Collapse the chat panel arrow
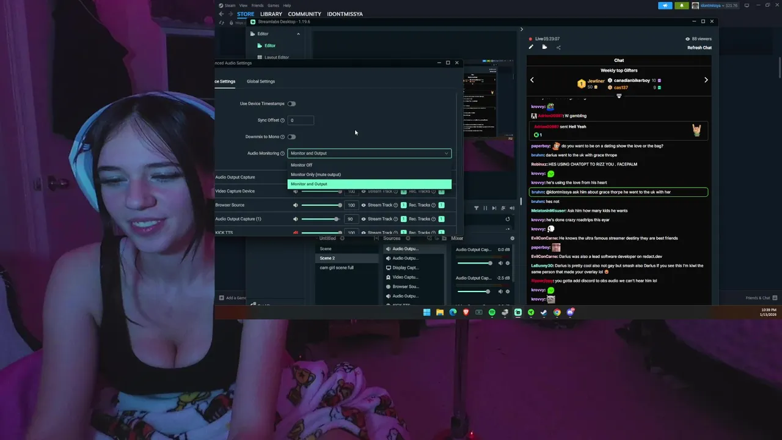782x440 pixels. tap(521, 29)
